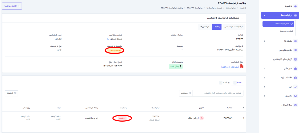
Task: Click درخواست #۳۸۲۳۸ in the breadcrumb
Action: [x=194, y=8]
